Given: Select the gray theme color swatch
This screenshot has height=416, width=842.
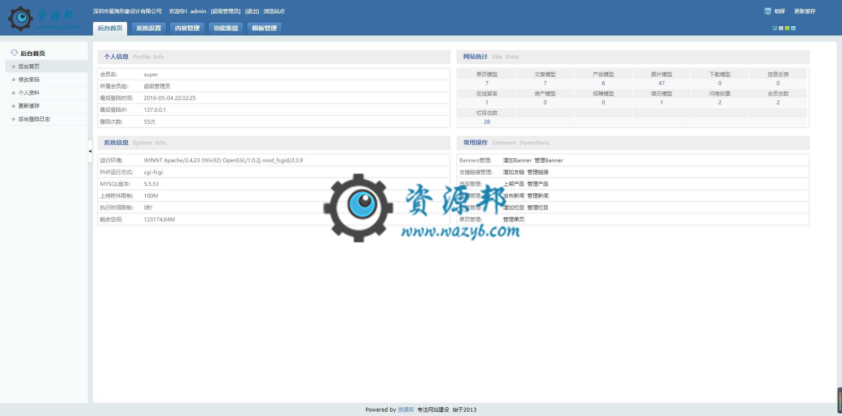Looking at the screenshot, I should pos(781,28).
